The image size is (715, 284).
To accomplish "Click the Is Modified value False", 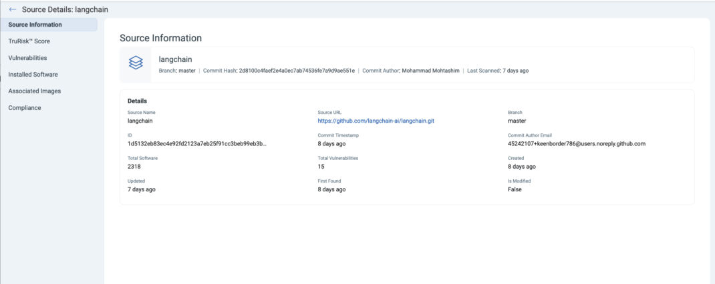I will click(x=515, y=189).
